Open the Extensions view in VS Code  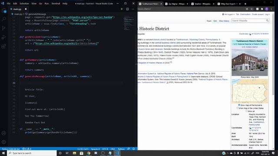4,46
